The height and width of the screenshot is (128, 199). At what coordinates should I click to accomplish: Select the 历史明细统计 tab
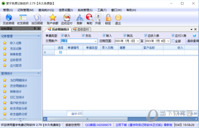coord(58,29)
